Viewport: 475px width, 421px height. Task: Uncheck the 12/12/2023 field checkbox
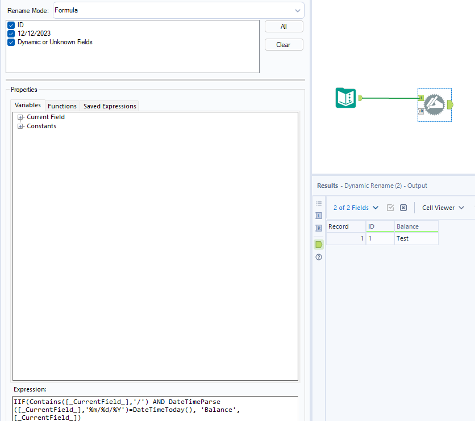[x=11, y=33]
